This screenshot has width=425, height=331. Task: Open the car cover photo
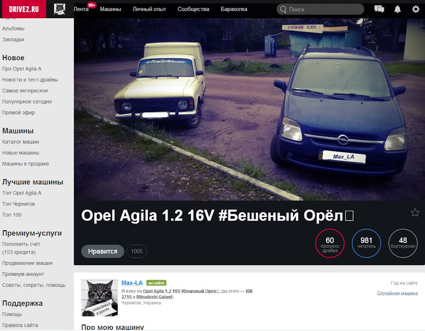249,109
